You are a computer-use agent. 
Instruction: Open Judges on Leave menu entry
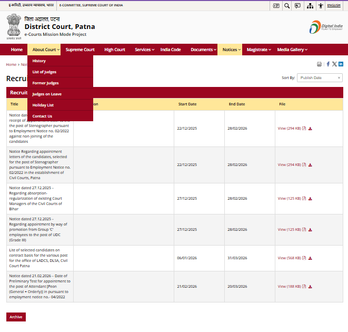[x=47, y=94]
